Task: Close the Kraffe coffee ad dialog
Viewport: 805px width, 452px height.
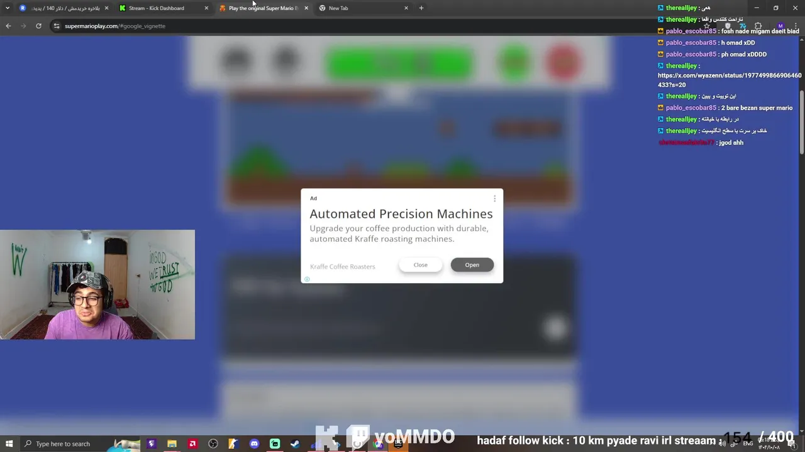Action: (420, 265)
